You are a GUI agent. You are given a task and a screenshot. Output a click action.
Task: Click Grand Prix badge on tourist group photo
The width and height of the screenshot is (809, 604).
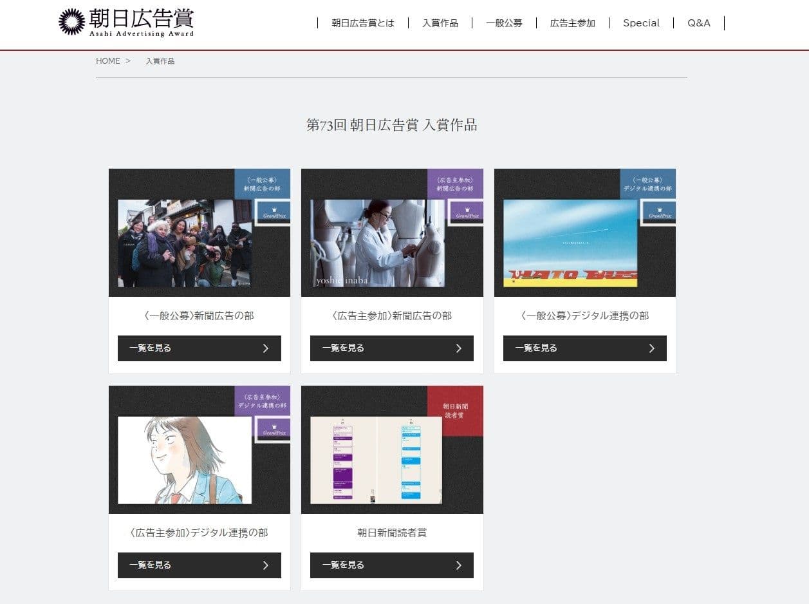click(x=274, y=212)
